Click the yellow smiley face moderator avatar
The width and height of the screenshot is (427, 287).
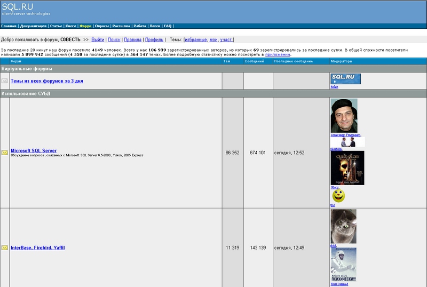[x=338, y=196]
